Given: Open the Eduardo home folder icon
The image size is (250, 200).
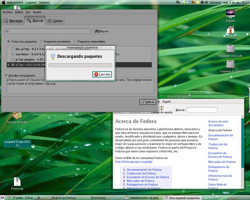Looking at the screenshot, I should pos(230,31).
